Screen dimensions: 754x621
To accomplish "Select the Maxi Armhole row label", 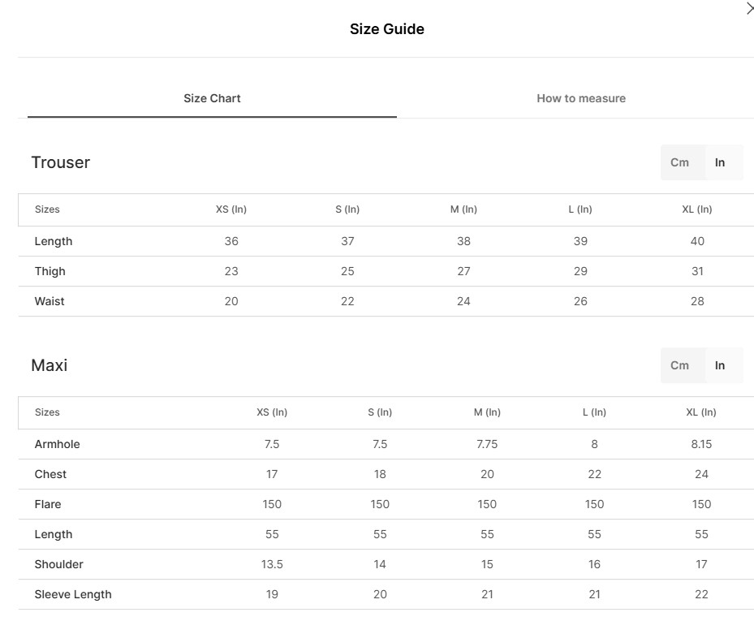I will tap(57, 444).
